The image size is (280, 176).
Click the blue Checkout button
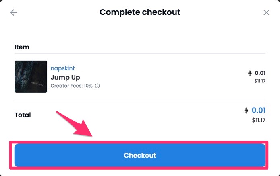(140, 156)
